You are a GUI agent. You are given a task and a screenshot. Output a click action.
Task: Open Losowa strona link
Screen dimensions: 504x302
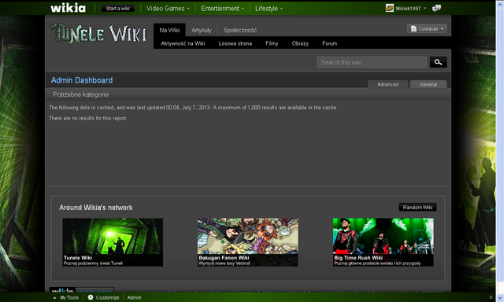pyautogui.click(x=235, y=43)
